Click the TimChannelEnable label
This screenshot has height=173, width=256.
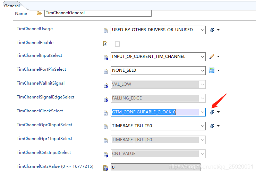35,43
